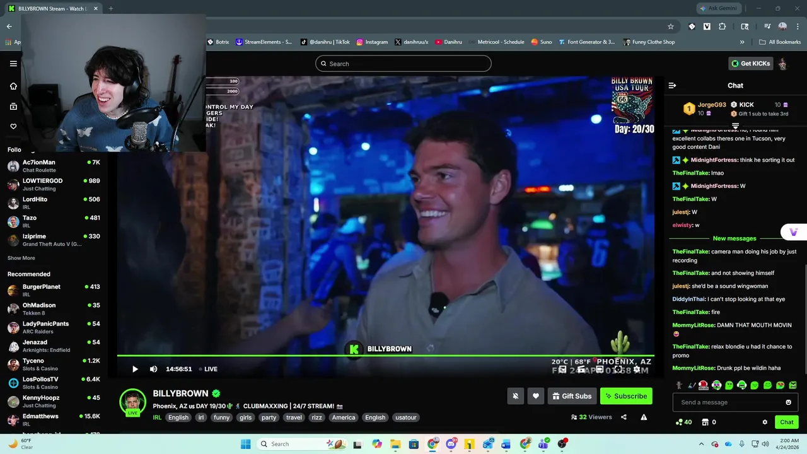Jump to New messages in chat
The image size is (807, 454).
pyautogui.click(x=734, y=238)
